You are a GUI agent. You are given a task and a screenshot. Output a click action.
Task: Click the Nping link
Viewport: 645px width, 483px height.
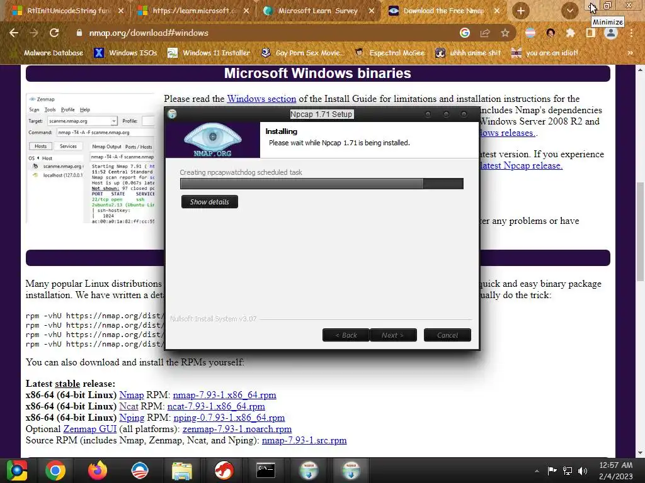132,418
